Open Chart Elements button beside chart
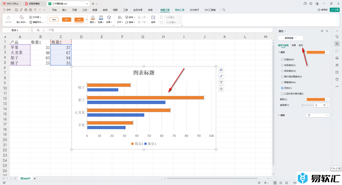This screenshot has height=185, width=342. 221,70
